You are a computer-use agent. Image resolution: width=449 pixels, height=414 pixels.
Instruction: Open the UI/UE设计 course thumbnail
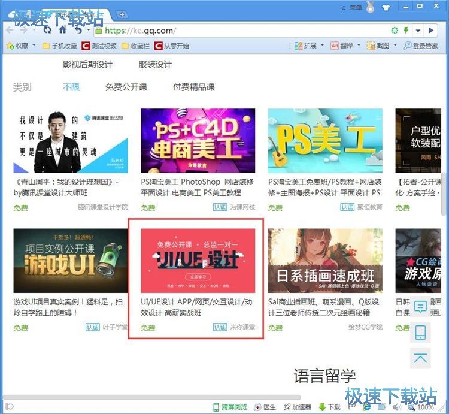click(198, 261)
